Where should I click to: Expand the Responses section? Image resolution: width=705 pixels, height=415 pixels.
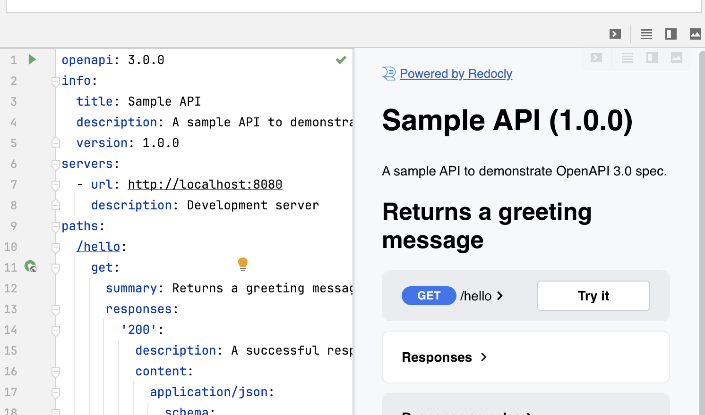(x=444, y=357)
